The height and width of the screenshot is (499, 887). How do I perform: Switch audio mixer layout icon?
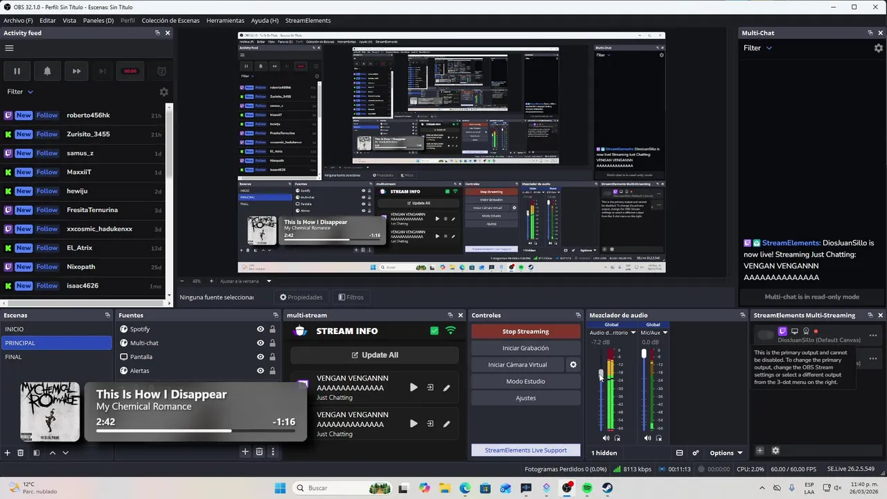coord(679,453)
